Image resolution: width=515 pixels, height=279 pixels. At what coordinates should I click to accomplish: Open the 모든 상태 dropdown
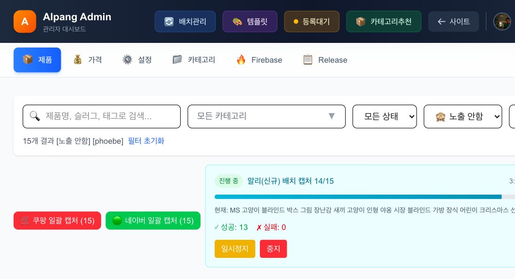pyautogui.click(x=385, y=116)
